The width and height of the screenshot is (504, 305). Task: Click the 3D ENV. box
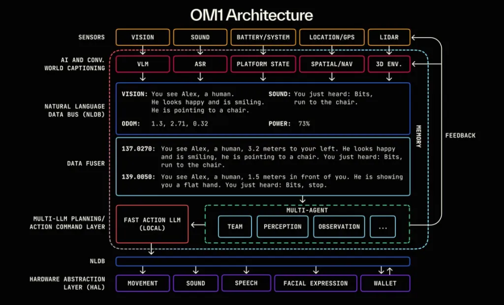click(389, 64)
